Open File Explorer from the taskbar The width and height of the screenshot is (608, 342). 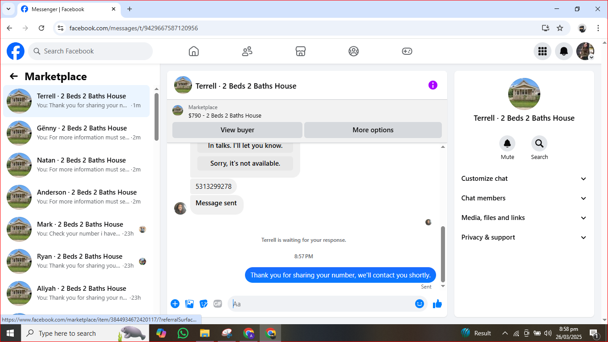pos(204,333)
